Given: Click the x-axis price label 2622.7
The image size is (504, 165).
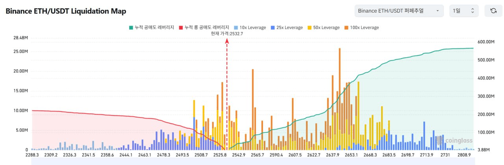Looking at the screenshot, I should point(314,156).
